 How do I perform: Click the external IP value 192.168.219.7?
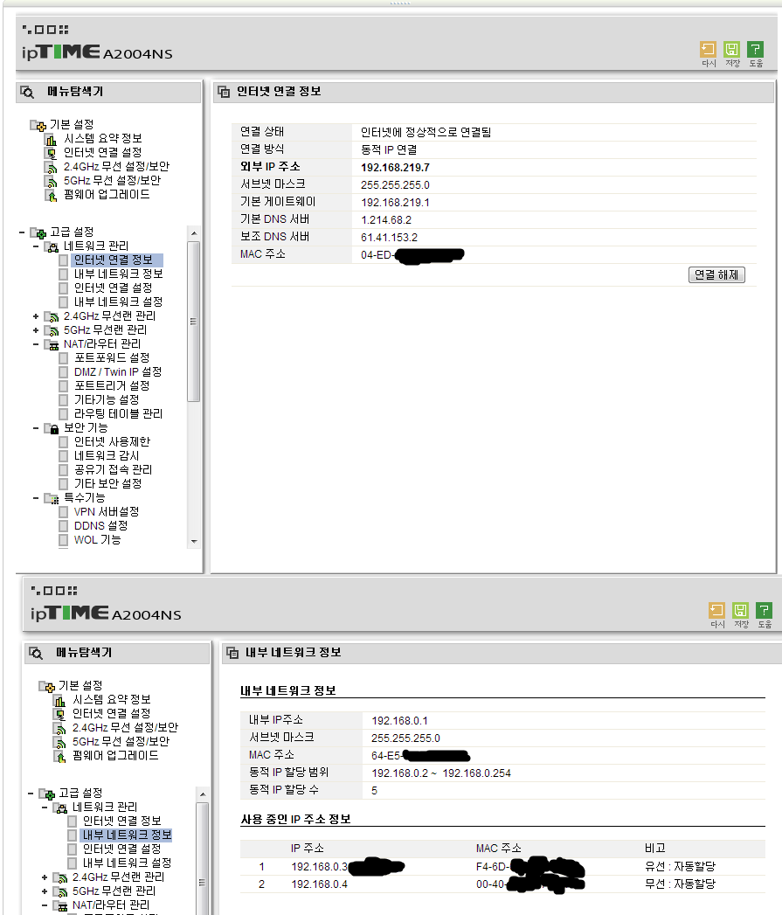pyautogui.click(x=395, y=168)
